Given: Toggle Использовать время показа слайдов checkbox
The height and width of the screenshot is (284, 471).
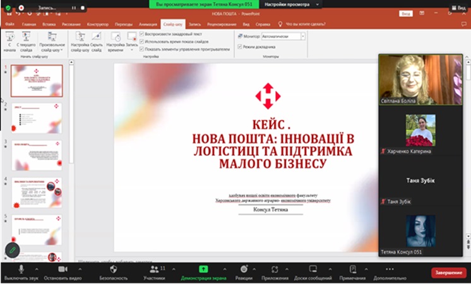Looking at the screenshot, I should [x=142, y=42].
